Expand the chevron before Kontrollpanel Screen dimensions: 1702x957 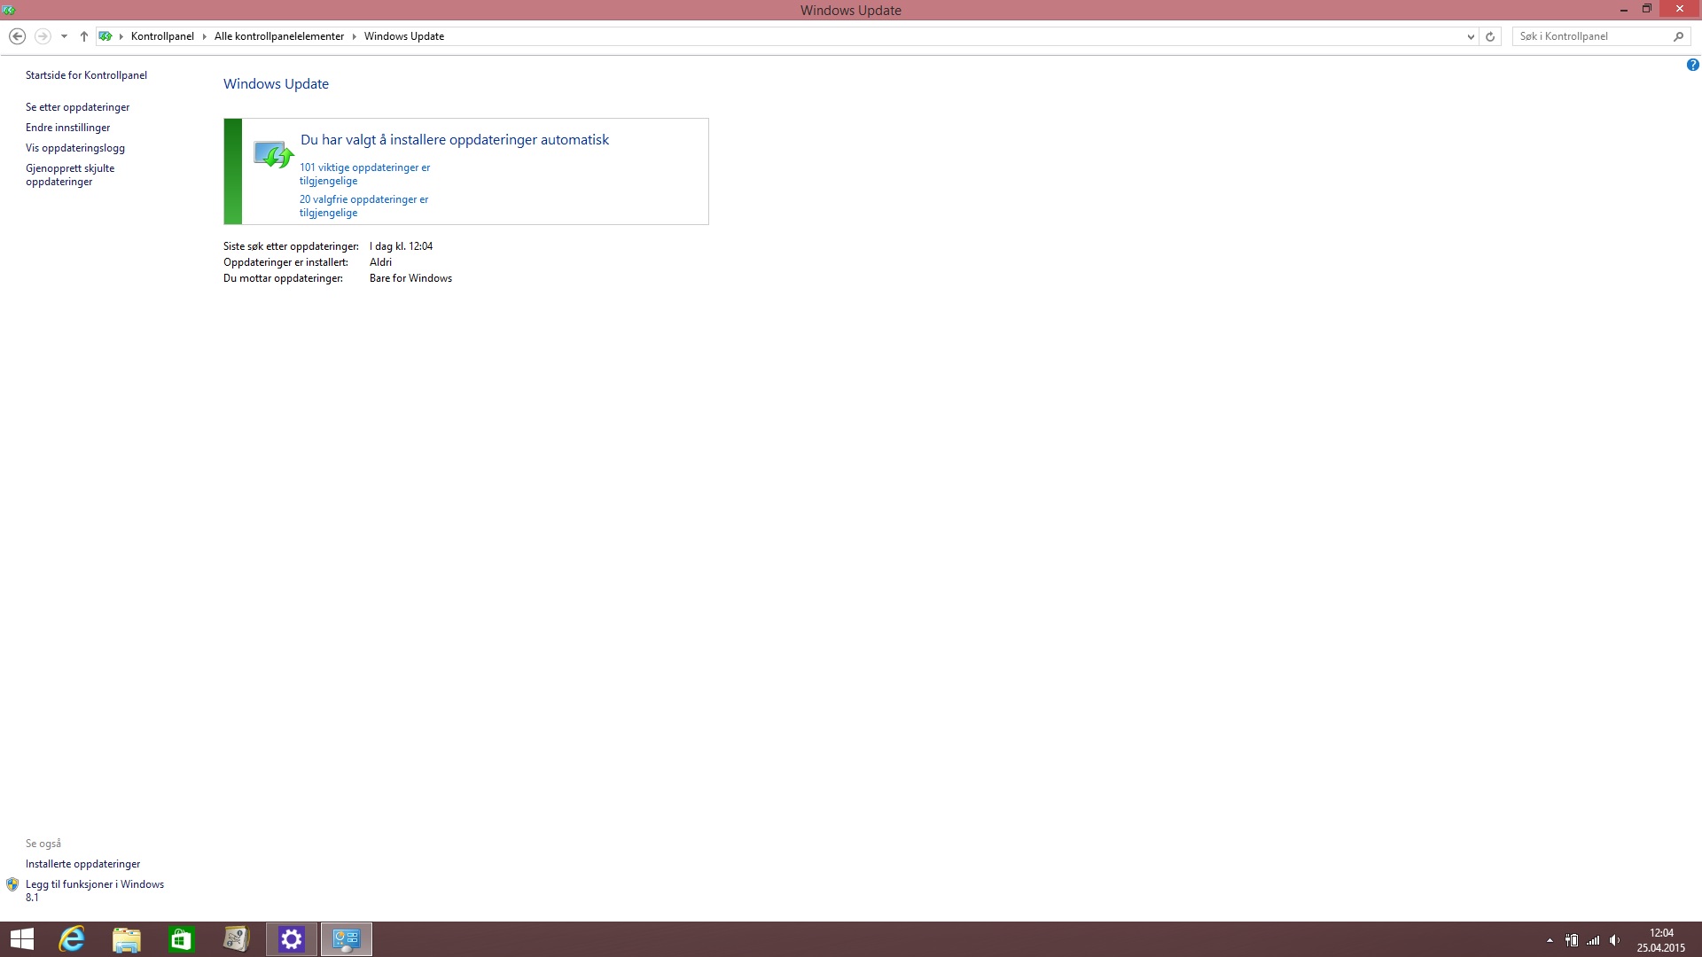tap(121, 36)
